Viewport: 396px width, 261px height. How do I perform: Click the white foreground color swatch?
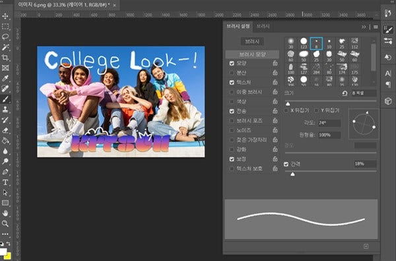3,251
